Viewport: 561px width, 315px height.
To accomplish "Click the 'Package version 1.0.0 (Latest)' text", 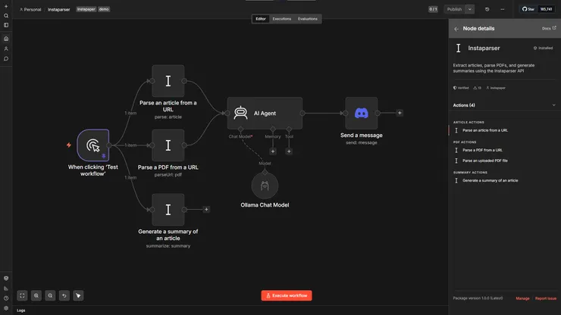I will (478, 298).
